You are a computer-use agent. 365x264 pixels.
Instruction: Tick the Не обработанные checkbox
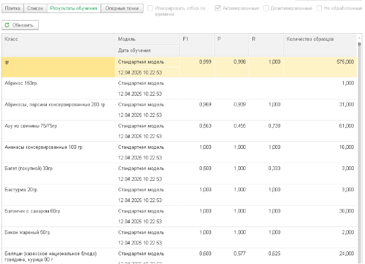(x=319, y=9)
